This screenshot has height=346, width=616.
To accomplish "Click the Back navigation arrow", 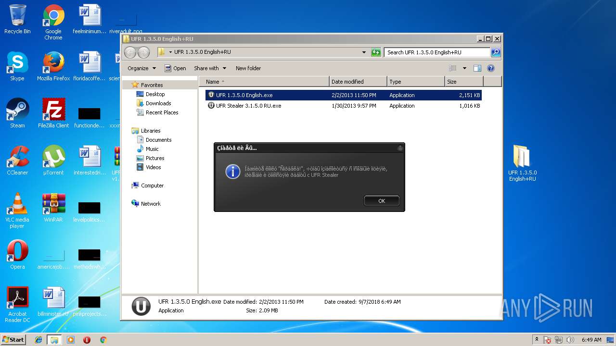I will point(130,52).
